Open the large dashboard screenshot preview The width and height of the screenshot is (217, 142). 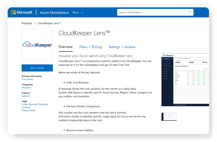coord(185,80)
